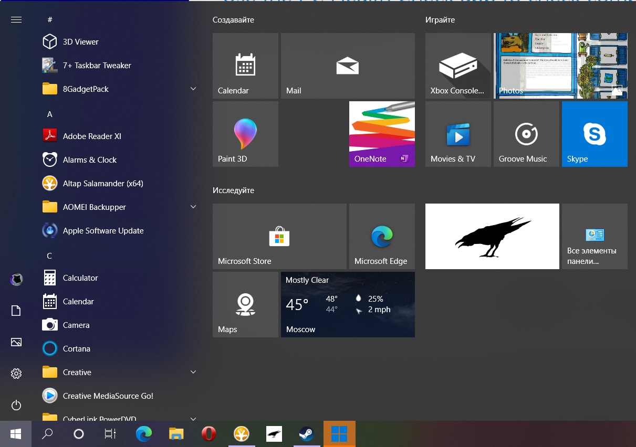Viewport: 636px width, 447px height.
Task: Launch the Microsoft Edge tile
Action: point(382,236)
